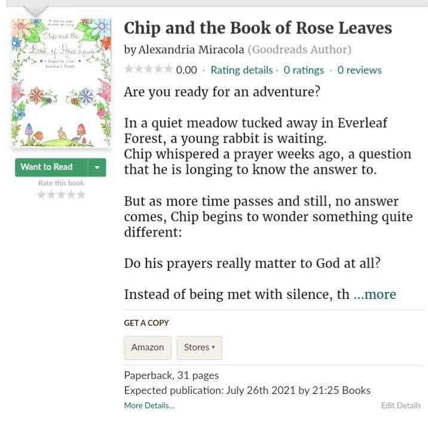Rate this book four stars
Viewport: 428px width, 428px height.
[x=71, y=195]
